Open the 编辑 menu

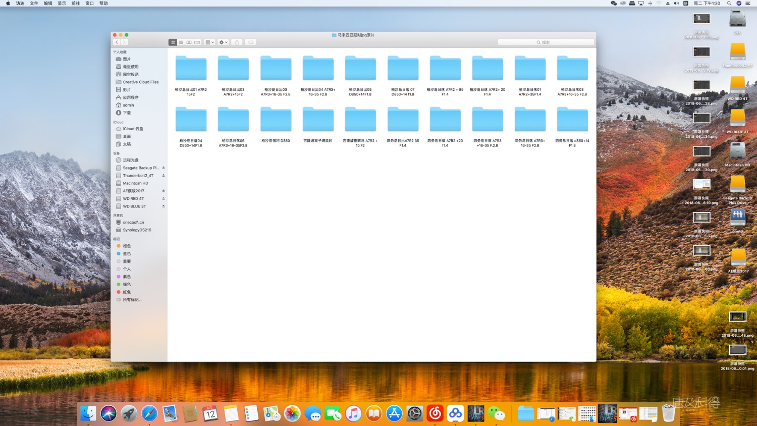[48, 3]
